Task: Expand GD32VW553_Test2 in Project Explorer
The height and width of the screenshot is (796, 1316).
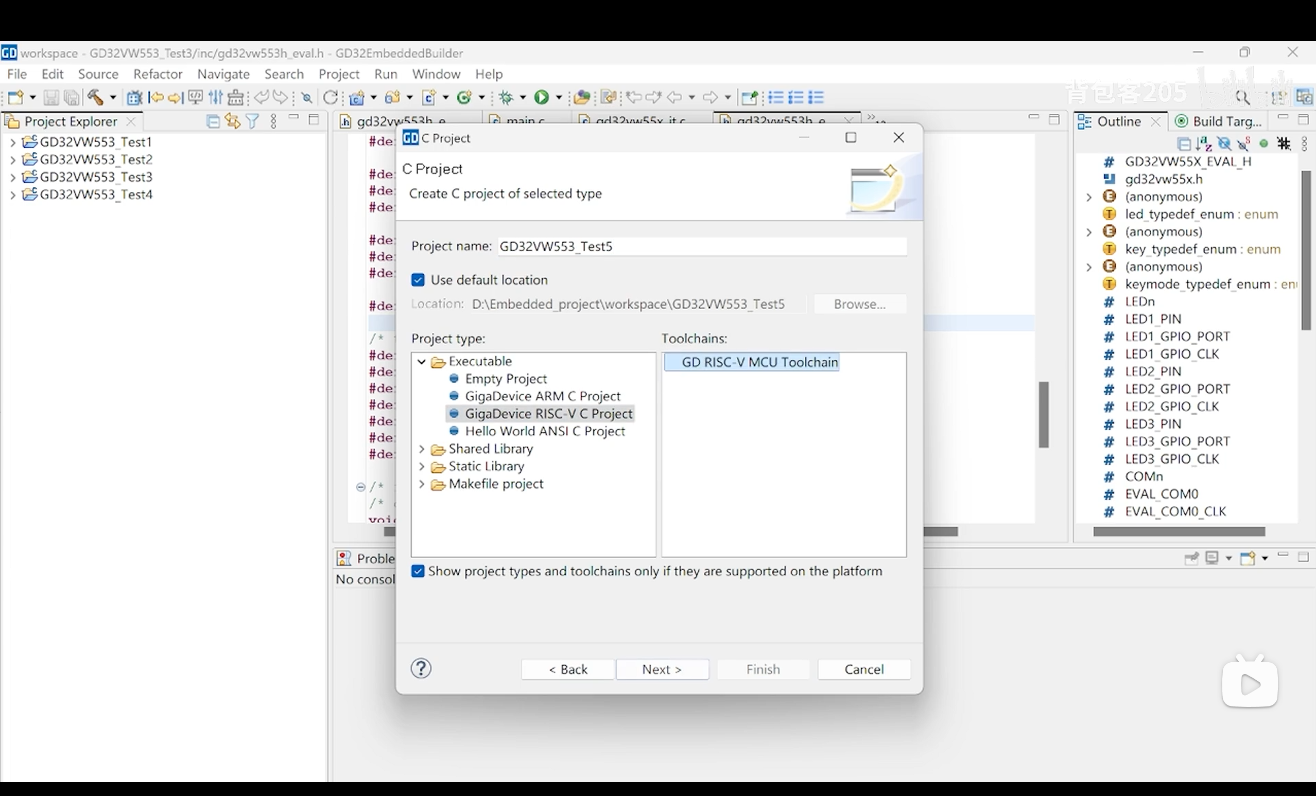Action: coord(13,160)
